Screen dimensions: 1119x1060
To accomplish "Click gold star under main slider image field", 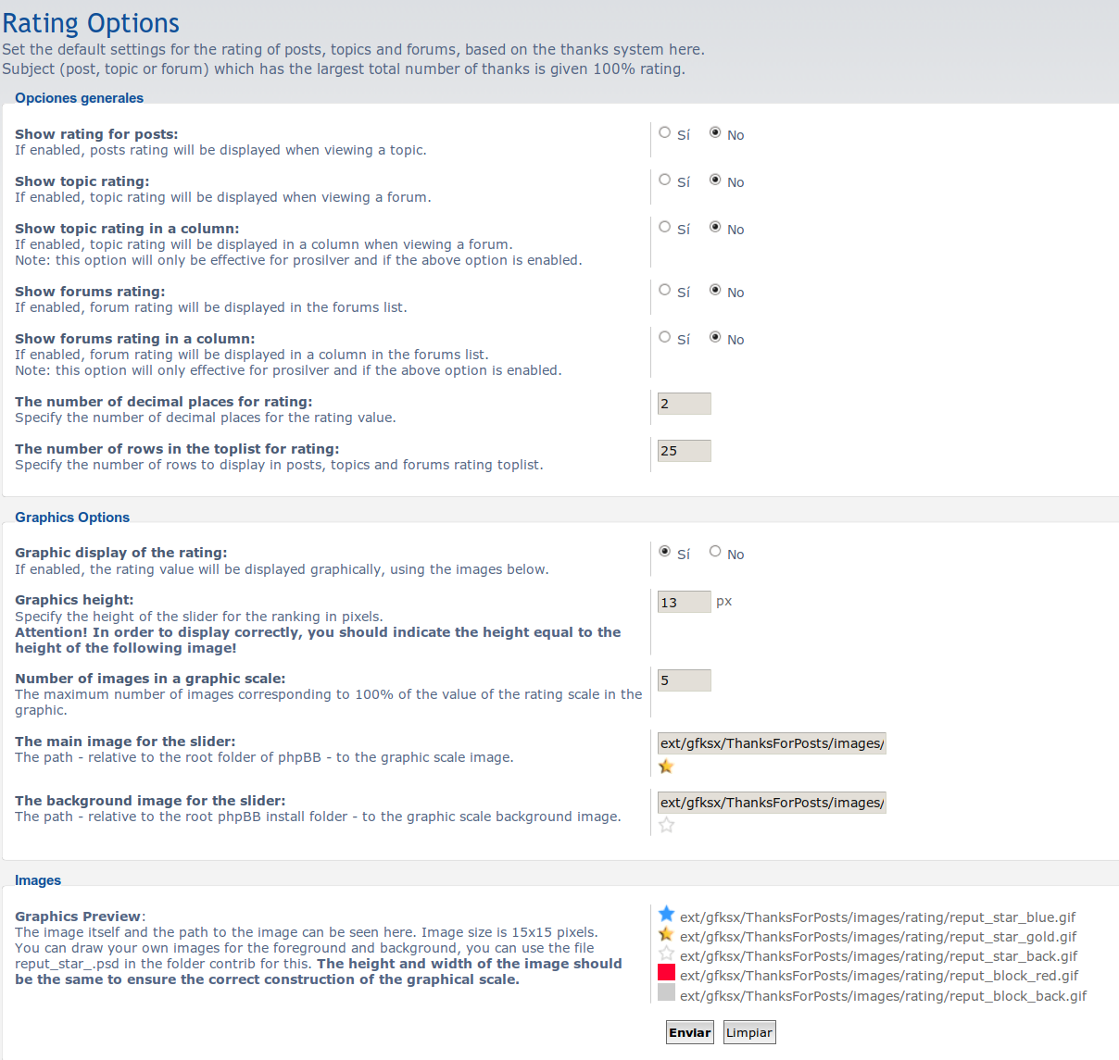I will [666, 766].
